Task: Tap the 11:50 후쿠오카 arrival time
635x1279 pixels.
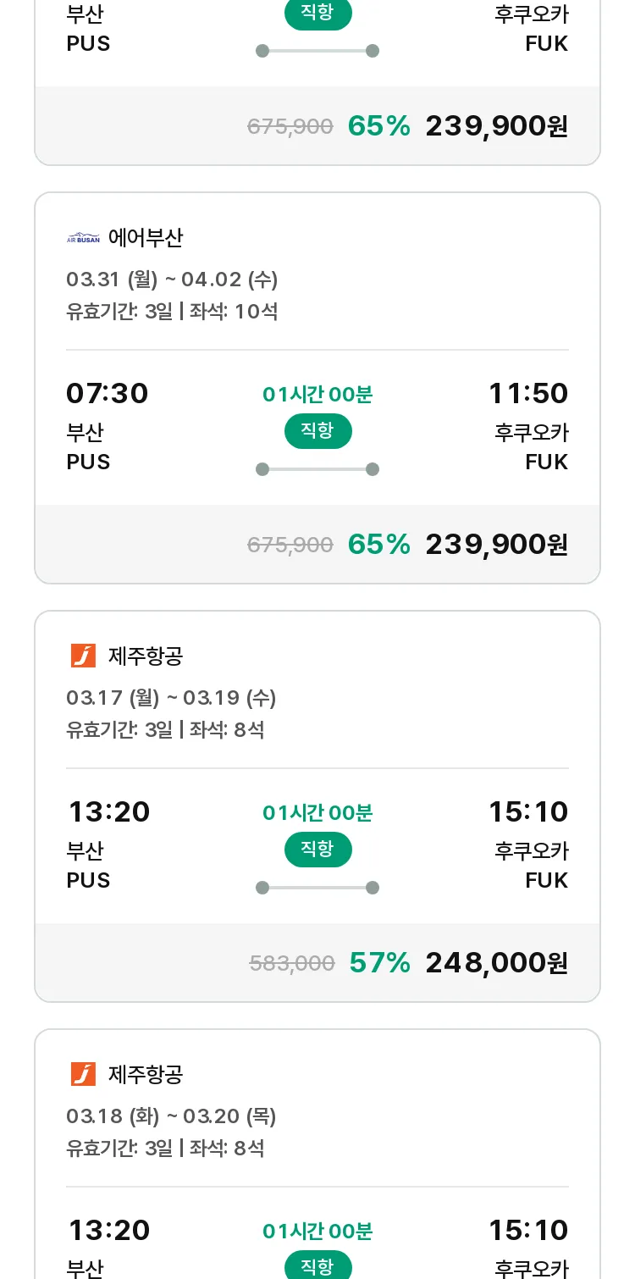Action: pyautogui.click(x=528, y=393)
